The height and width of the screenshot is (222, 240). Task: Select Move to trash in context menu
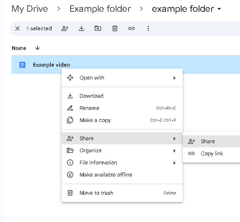pyautogui.click(x=96, y=193)
